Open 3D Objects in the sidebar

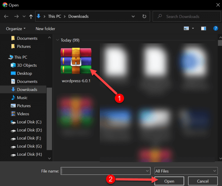tap(24, 65)
